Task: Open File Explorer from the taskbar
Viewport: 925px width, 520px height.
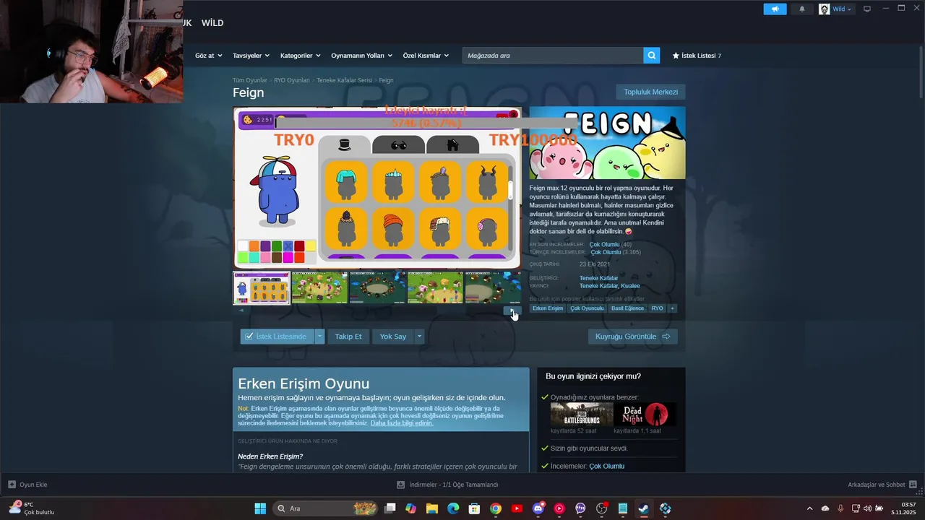Action: pos(431,508)
